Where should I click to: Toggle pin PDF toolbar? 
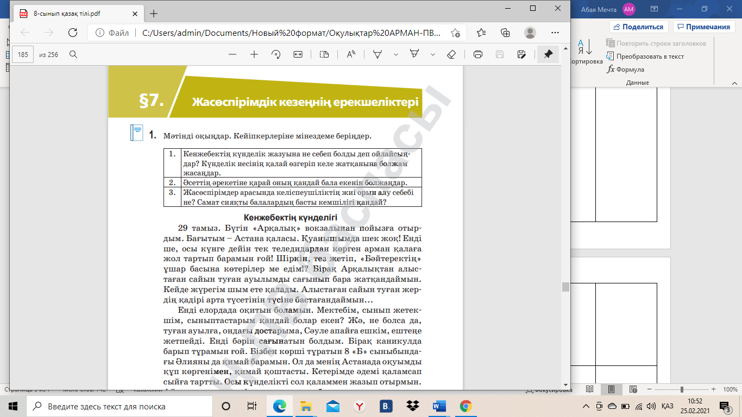click(548, 54)
